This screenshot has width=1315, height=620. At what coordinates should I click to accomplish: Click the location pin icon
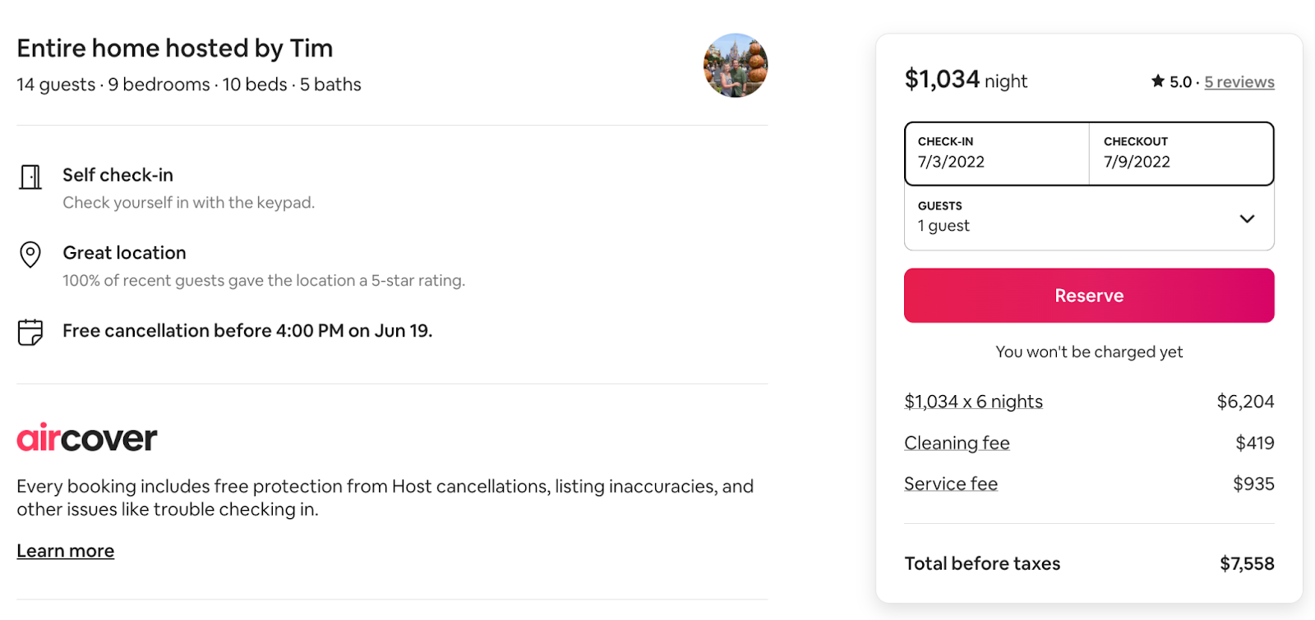click(x=30, y=255)
